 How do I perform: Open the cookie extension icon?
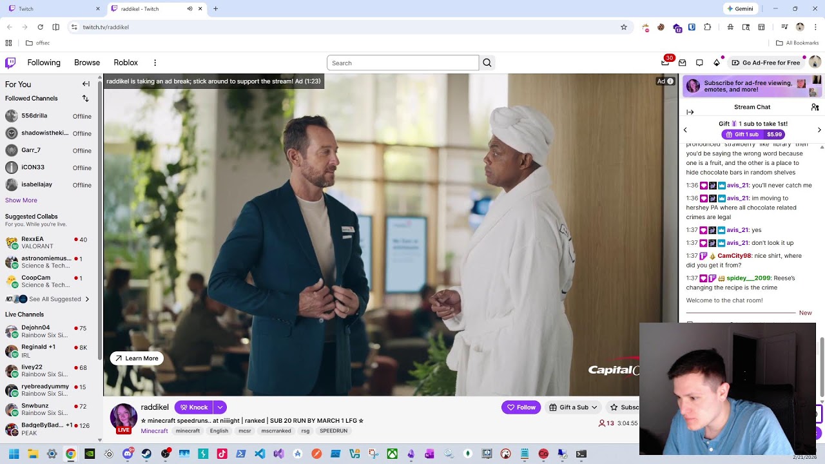pyautogui.click(x=661, y=27)
